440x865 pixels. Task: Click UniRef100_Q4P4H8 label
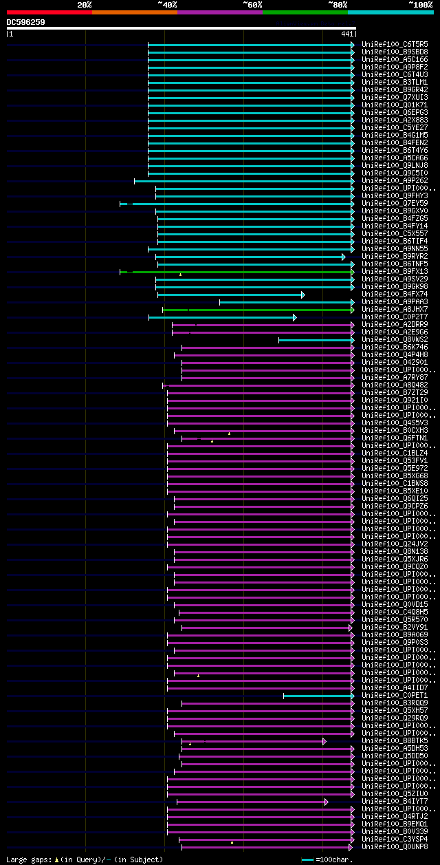[395, 354]
